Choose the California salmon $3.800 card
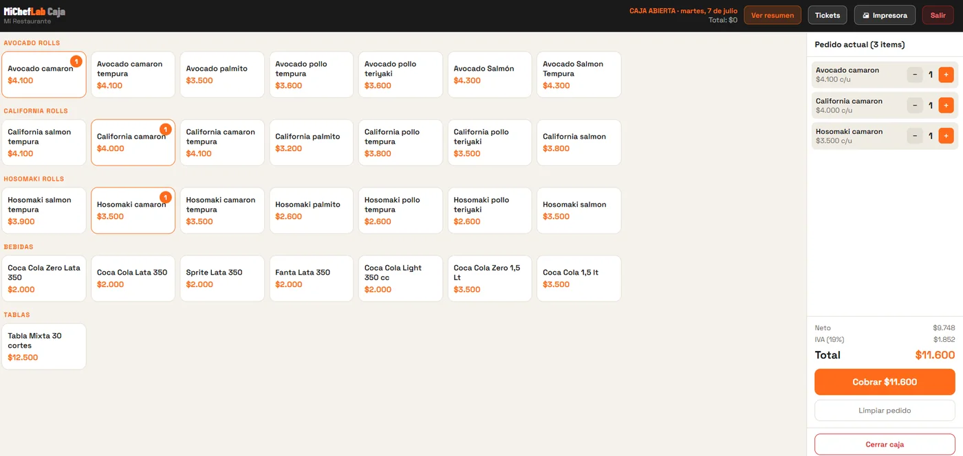Image resolution: width=963 pixels, height=456 pixels. 579,143
